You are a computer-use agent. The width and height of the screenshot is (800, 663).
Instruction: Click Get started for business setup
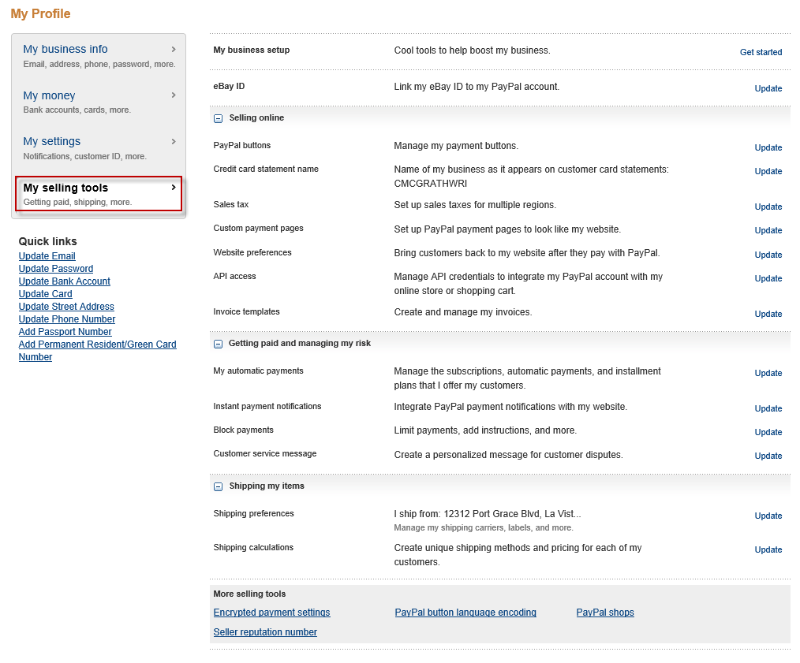click(x=761, y=52)
